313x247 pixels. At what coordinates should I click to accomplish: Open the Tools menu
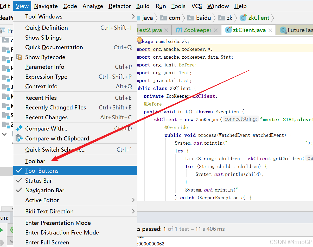[178, 6]
